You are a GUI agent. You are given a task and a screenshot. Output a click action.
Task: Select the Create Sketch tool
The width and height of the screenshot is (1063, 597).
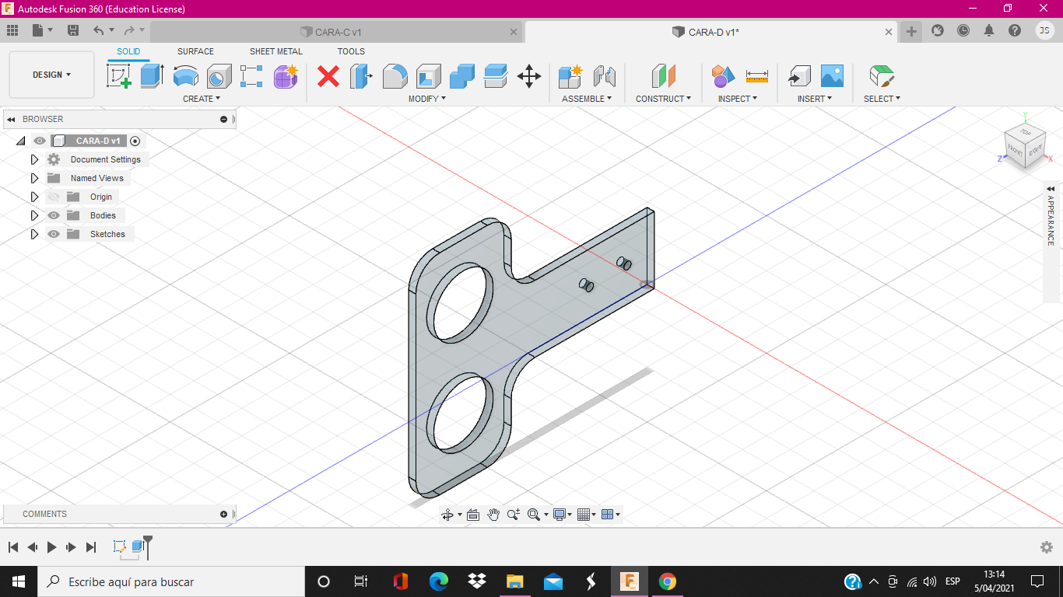click(118, 76)
